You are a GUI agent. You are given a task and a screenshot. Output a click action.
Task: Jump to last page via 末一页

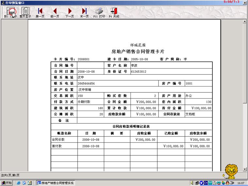click(84, 12)
